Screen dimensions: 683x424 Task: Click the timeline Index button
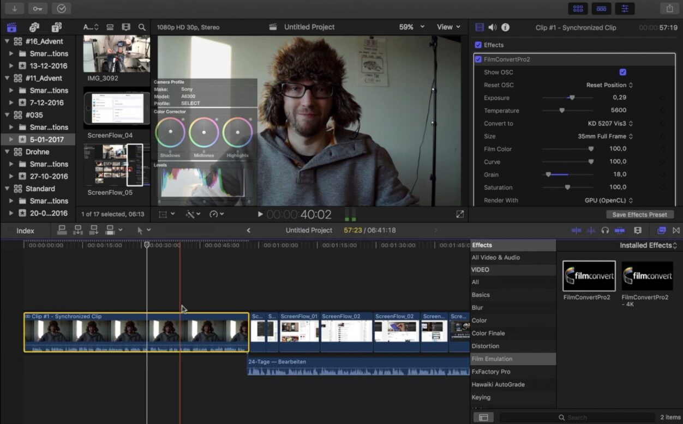coord(25,231)
